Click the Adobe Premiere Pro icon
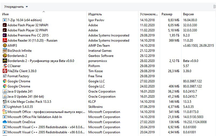The width and height of the screenshot is (216, 136). [x=5, y=35]
